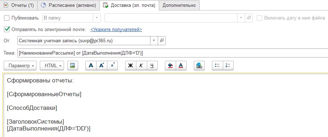Open the Дополнительно tab

tap(179, 5)
